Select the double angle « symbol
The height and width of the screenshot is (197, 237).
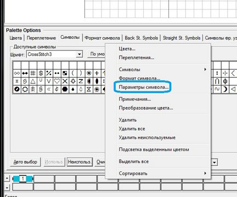coord(49,89)
